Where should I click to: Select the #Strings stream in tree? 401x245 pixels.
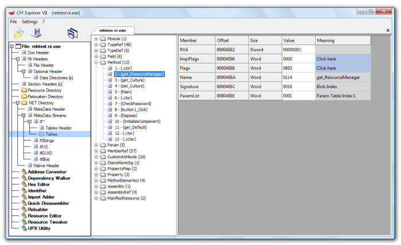[x=47, y=140]
